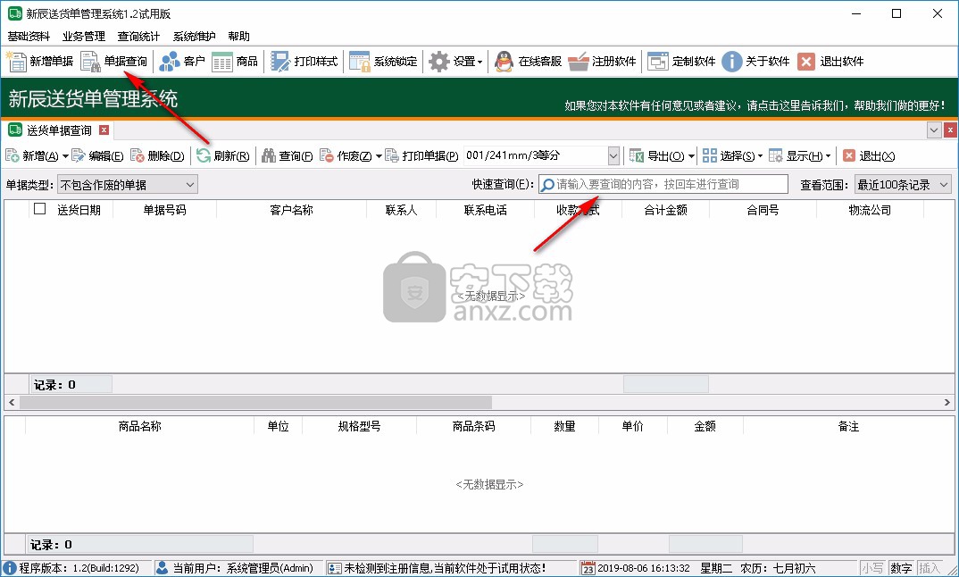
Task: Click the 合同号 column header
Action: (763, 210)
